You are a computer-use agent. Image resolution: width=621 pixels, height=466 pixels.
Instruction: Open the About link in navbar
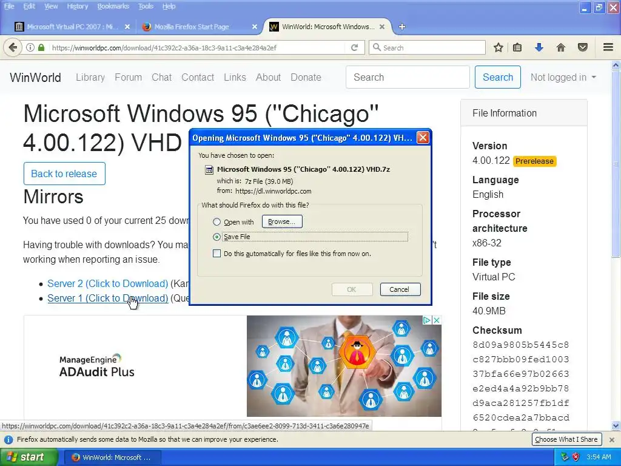tap(268, 77)
